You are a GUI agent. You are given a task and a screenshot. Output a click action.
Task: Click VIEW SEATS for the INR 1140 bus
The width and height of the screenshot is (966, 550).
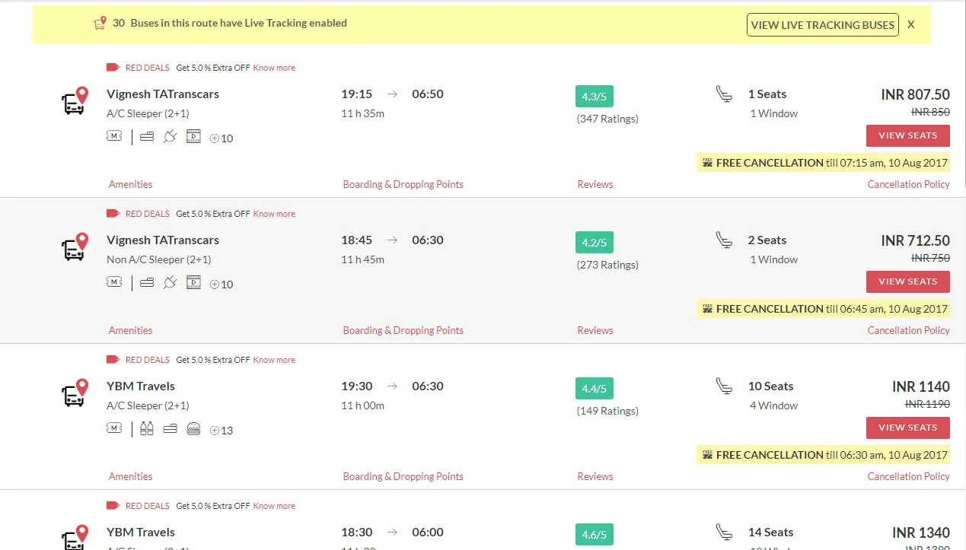coord(907,428)
